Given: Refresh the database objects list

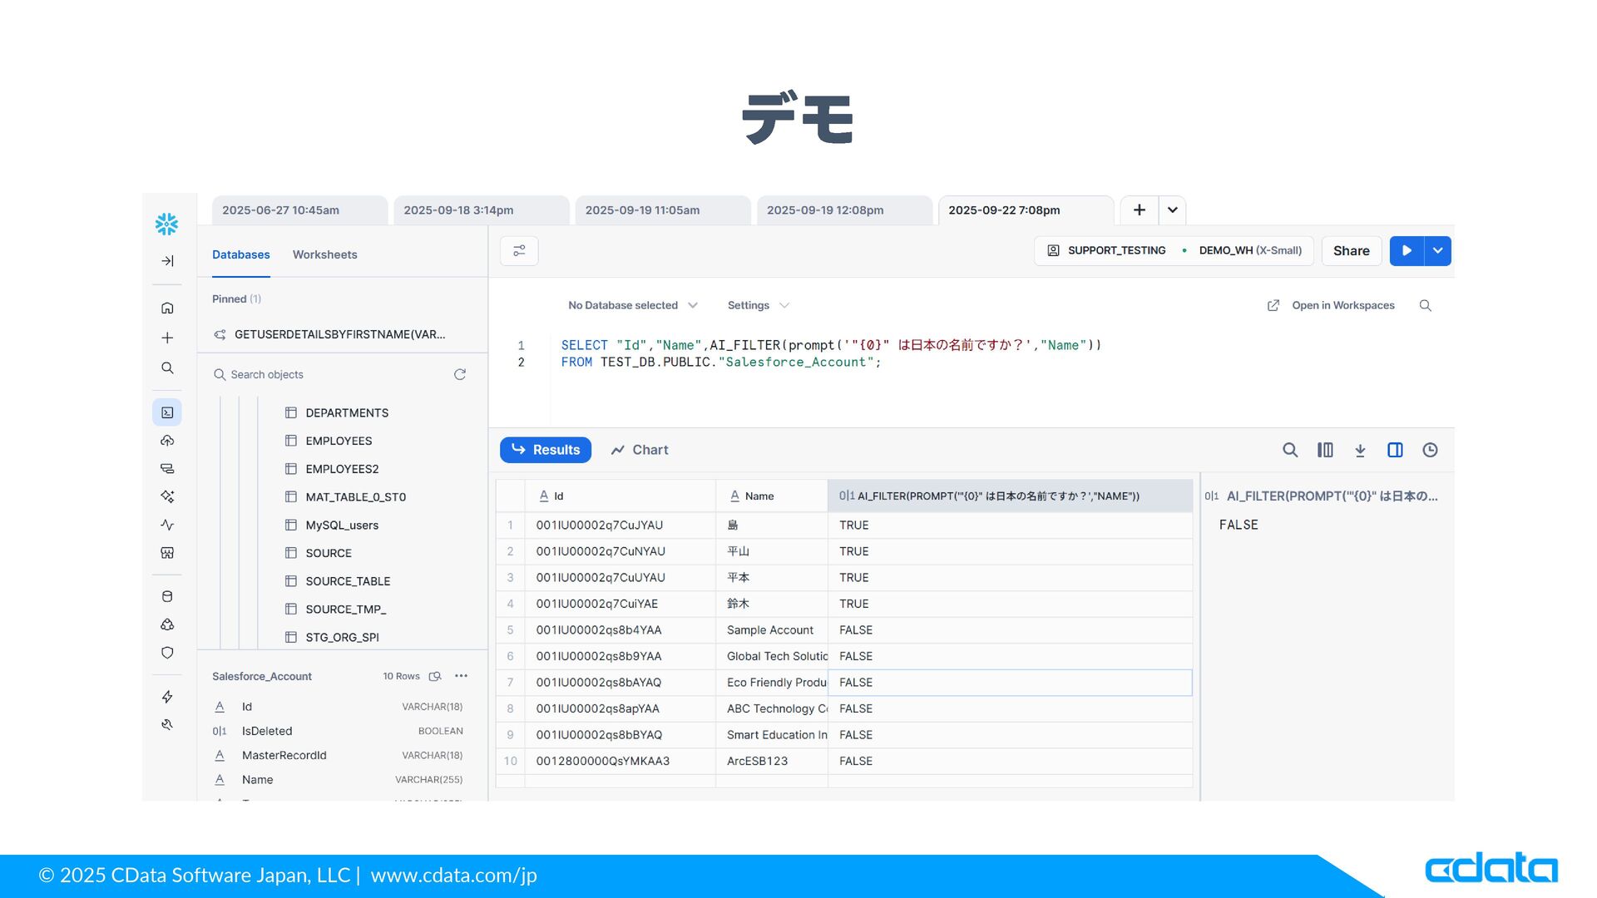Looking at the screenshot, I should pyautogui.click(x=460, y=375).
